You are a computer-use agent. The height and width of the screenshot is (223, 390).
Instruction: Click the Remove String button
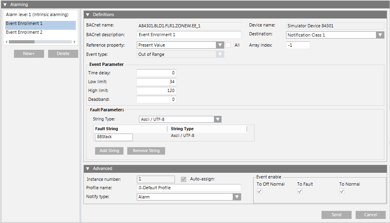click(x=146, y=151)
